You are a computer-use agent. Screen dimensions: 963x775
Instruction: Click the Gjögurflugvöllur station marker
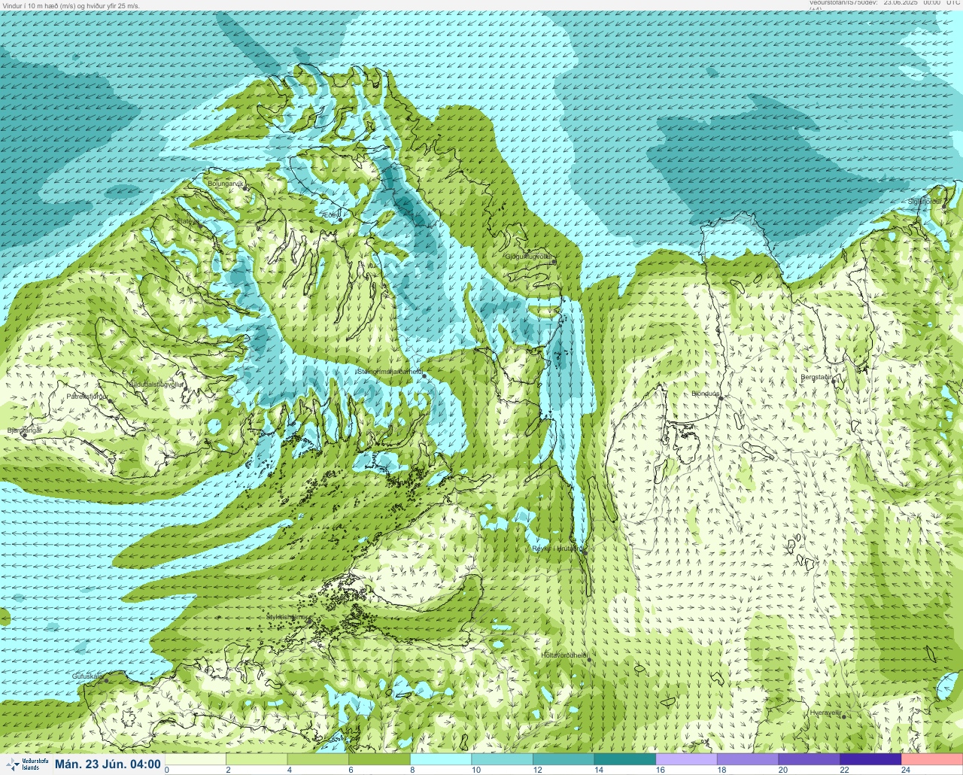pos(553,262)
